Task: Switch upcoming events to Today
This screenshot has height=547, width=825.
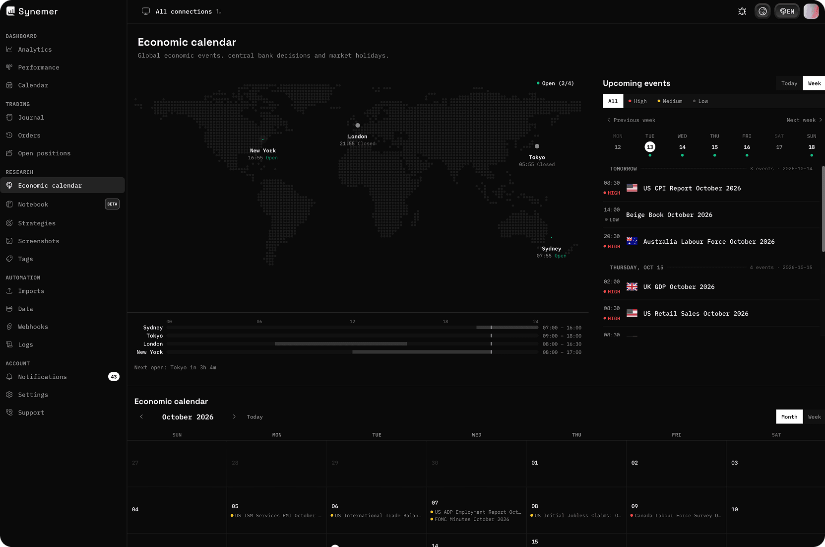Action: pos(789,83)
